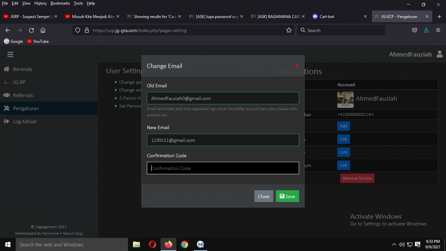Open volume control in system tray

pyautogui.click(x=402, y=244)
